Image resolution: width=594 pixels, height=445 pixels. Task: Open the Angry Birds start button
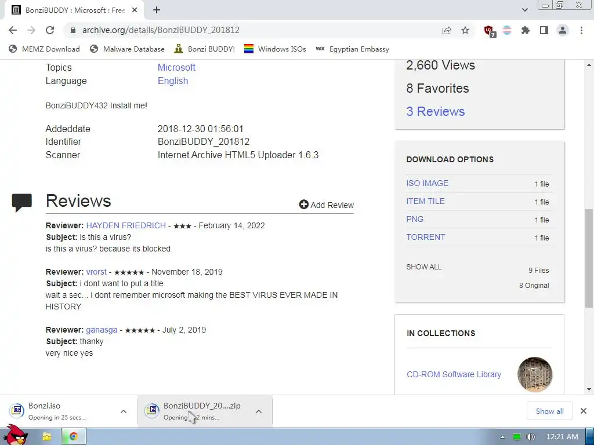[16, 436]
